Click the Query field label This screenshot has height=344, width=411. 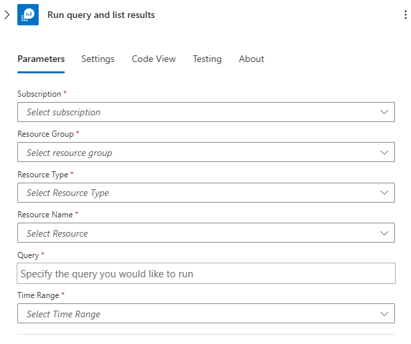click(x=29, y=255)
